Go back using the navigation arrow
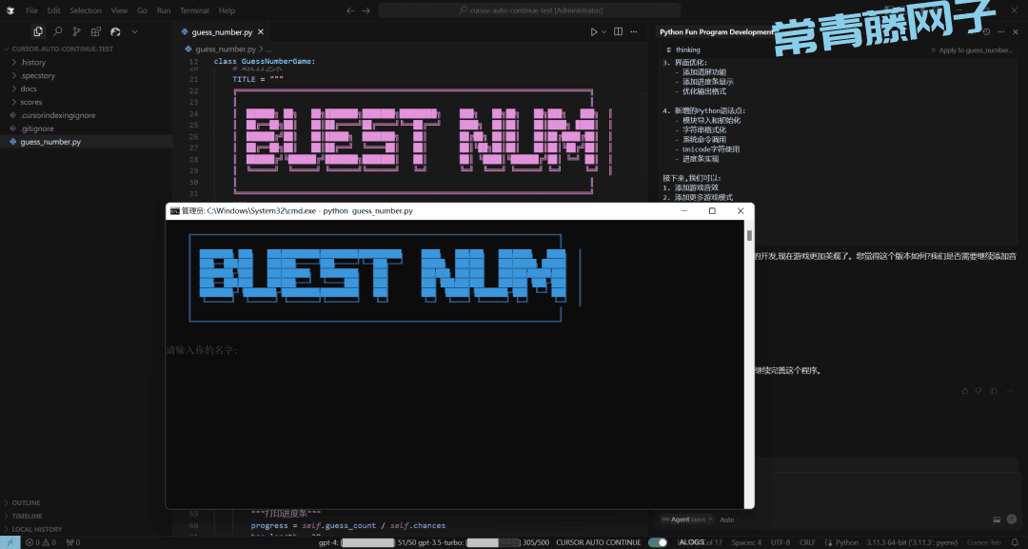The height and width of the screenshot is (549, 1028). click(x=351, y=10)
